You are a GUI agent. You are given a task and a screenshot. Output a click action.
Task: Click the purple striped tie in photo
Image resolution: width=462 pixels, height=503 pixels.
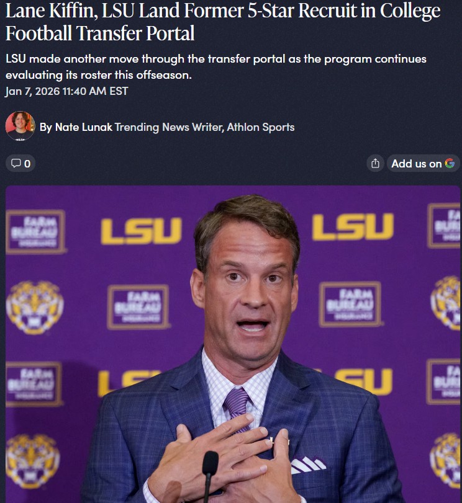[x=237, y=407]
